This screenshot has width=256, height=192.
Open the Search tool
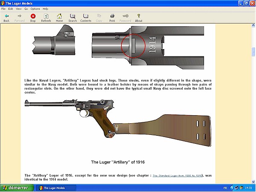point(73,18)
